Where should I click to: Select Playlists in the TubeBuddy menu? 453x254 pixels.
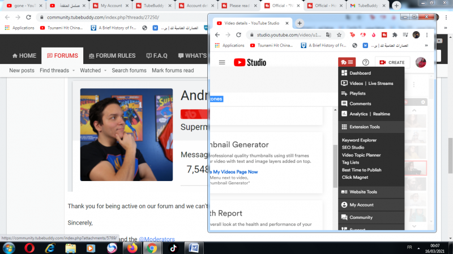click(x=357, y=93)
